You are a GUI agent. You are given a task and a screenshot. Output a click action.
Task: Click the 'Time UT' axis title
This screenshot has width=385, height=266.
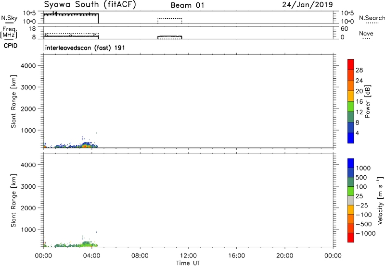coord(188,263)
